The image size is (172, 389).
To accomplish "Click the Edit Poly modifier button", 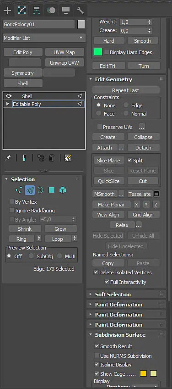I will [x=23, y=52].
